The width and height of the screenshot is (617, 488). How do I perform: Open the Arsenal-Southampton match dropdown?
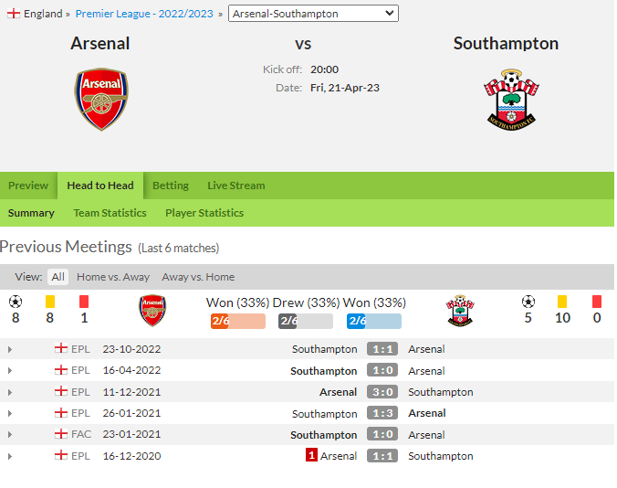click(x=313, y=14)
